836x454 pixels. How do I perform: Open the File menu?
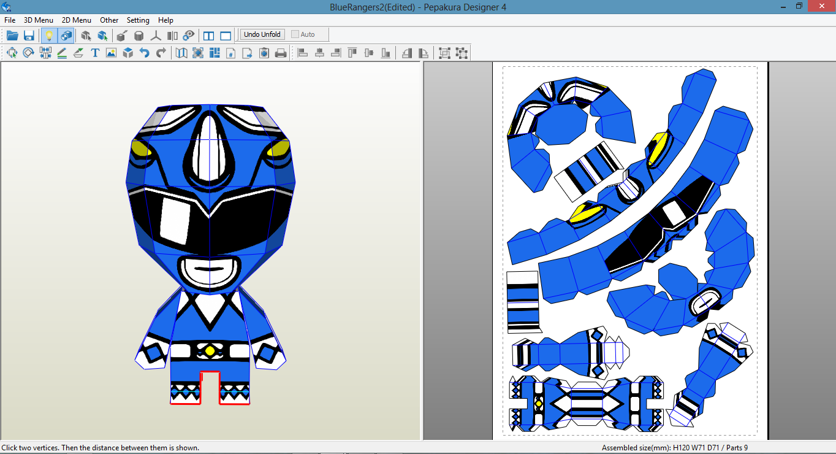click(10, 20)
